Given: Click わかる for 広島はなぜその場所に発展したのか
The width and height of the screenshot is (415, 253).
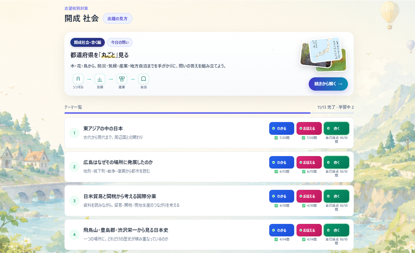Looking at the screenshot, I should (x=282, y=162).
